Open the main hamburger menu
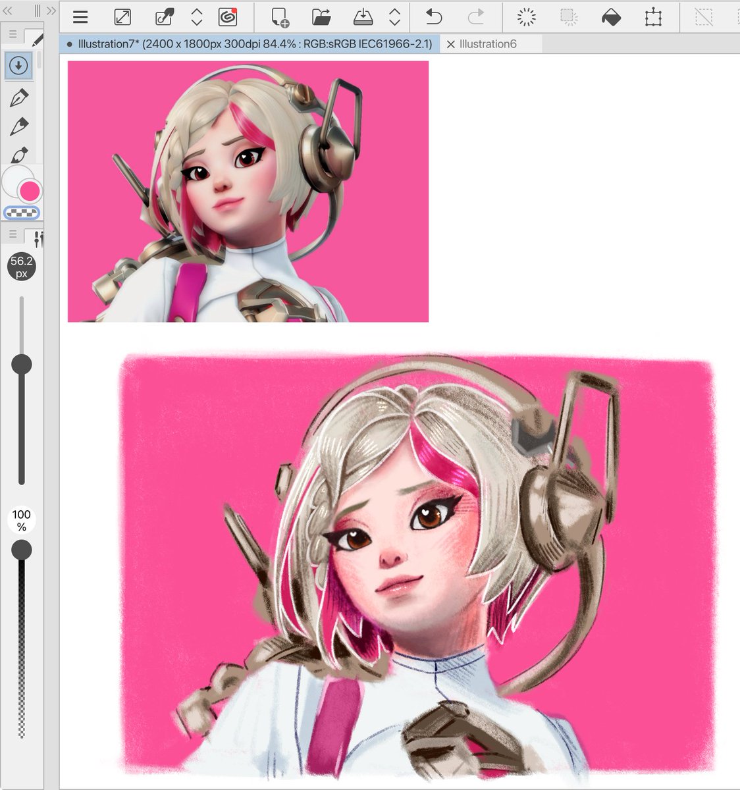 click(x=80, y=17)
